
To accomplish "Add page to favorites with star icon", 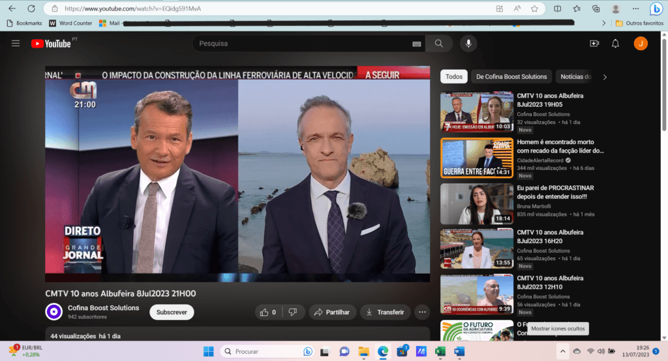I will [x=534, y=9].
